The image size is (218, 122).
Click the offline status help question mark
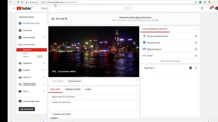[x=66, y=19]
